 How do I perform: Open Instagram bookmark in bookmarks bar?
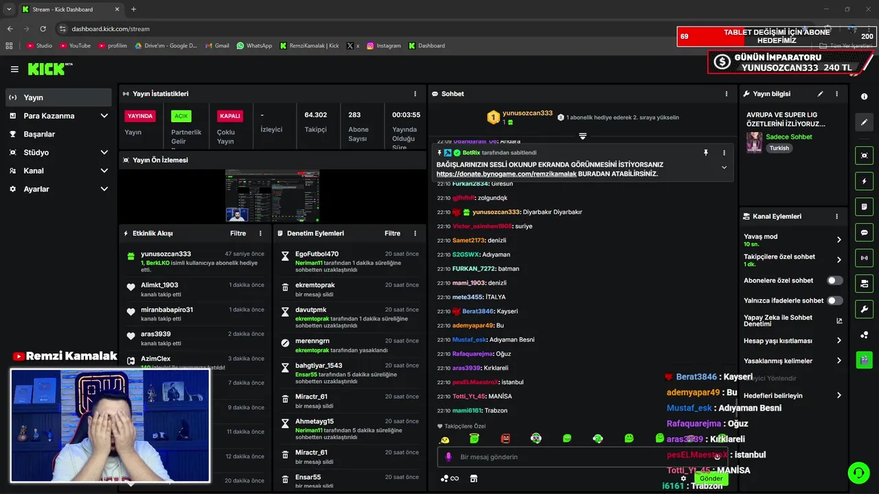[x=384, y=46]
